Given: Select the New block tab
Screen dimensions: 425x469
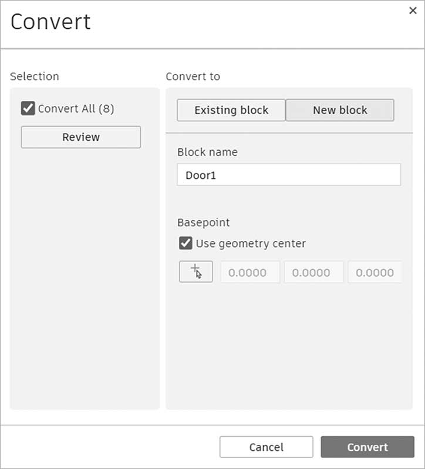Looking at the screenshot, I should [x=340, y=110].
